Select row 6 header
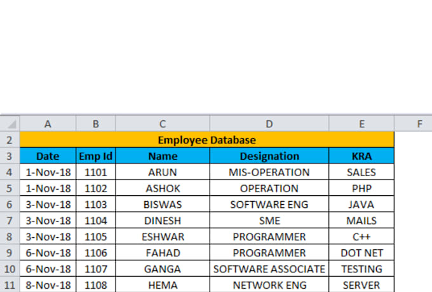 (10, 204)
